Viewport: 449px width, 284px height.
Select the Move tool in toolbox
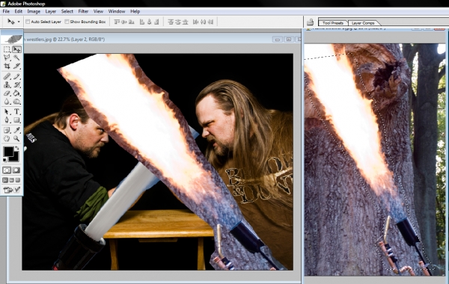coord(16,49)
